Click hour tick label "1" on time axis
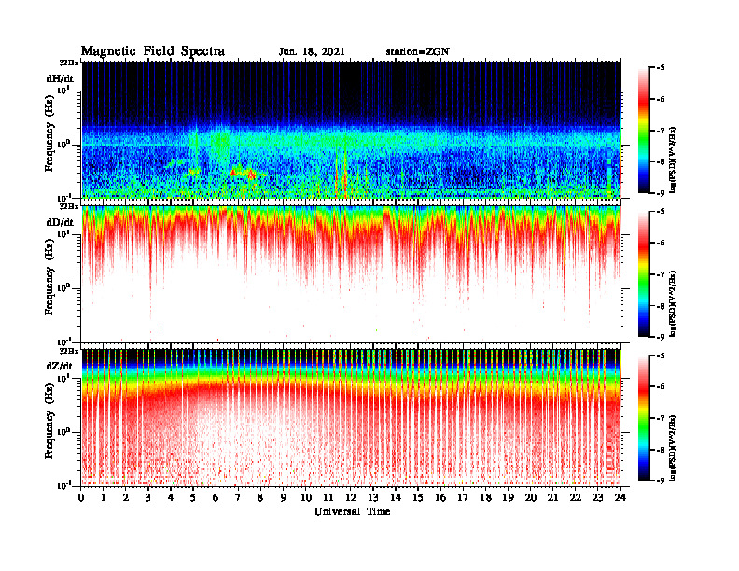The image size is (739, 571). click(104, 498)
